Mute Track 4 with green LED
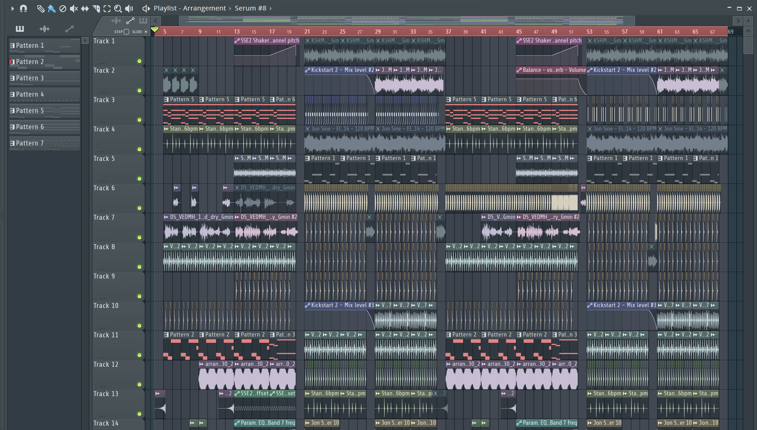This screenshot has height=430, width=757. coord(139,149)
